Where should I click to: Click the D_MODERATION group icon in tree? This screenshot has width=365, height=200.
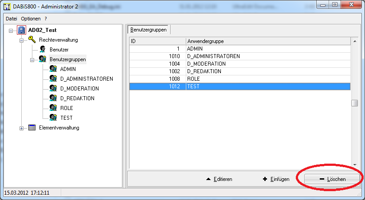pos(53,88)
